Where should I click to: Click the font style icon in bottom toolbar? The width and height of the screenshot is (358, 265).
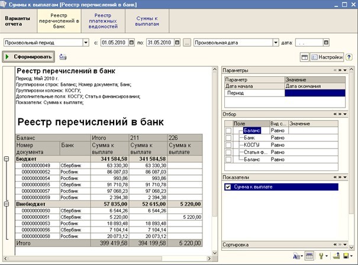295,256
